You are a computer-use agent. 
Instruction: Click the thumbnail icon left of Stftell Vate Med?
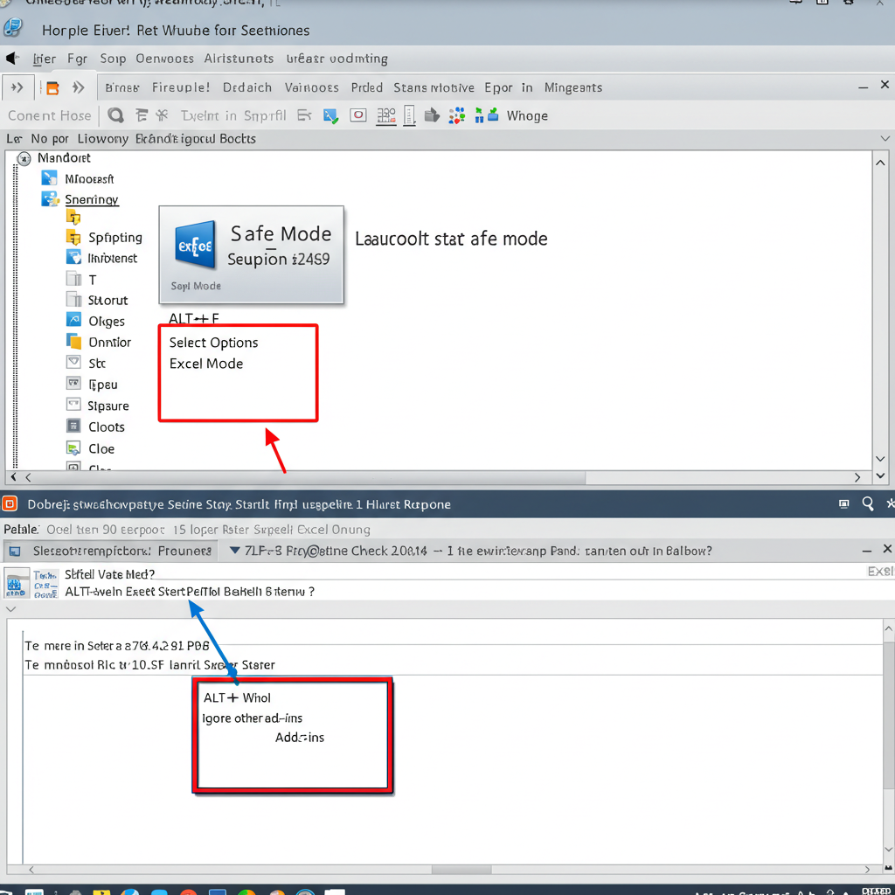tap(17, 583)
